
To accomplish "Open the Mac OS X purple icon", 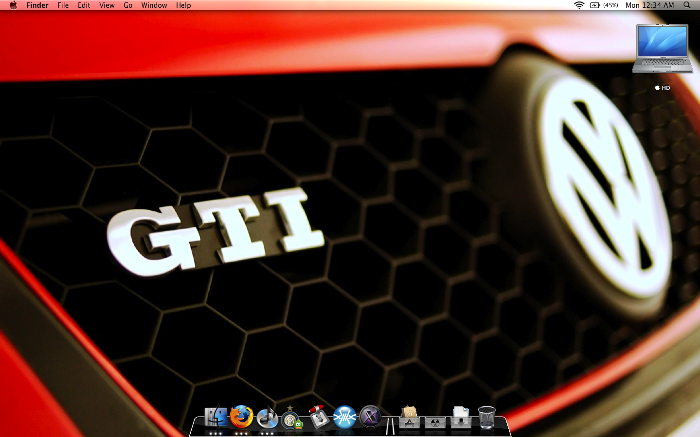I will 370,417.
